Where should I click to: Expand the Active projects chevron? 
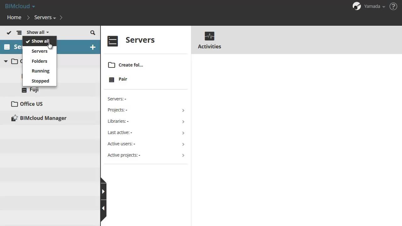(x=183, y=155)
